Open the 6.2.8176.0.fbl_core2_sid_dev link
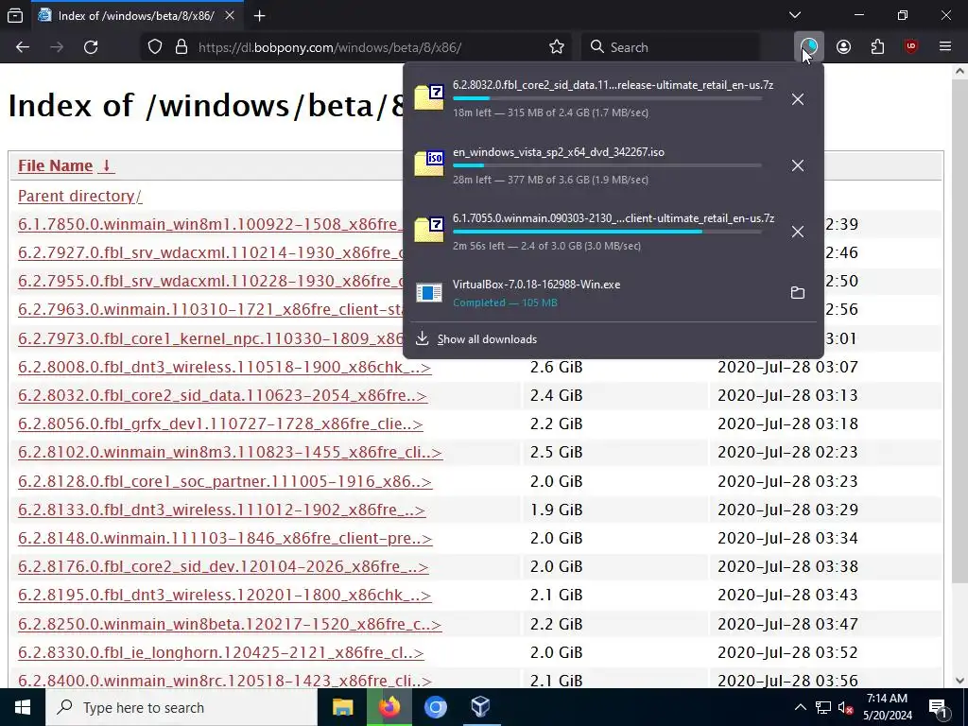Viewport: 968px width, 726px height. pyautogui.click(x=223, y=567)
